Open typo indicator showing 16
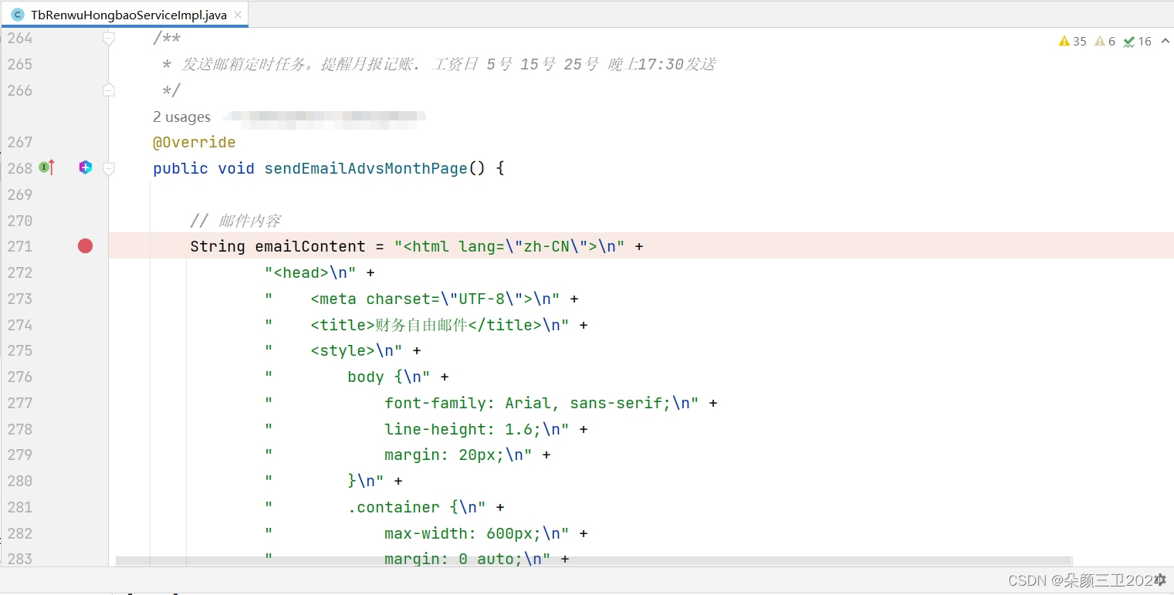This screenshot has width=1174, height=595. click(1138, 42)
